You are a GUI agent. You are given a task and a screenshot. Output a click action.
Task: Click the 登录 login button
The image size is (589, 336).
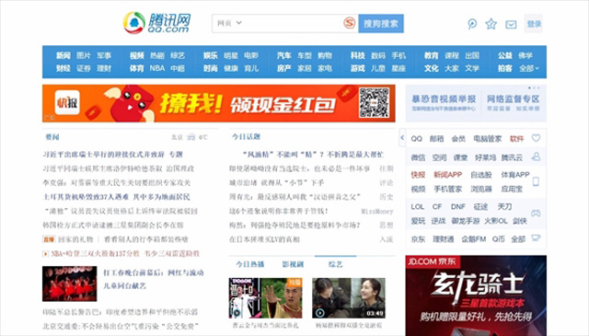point(534,24)
